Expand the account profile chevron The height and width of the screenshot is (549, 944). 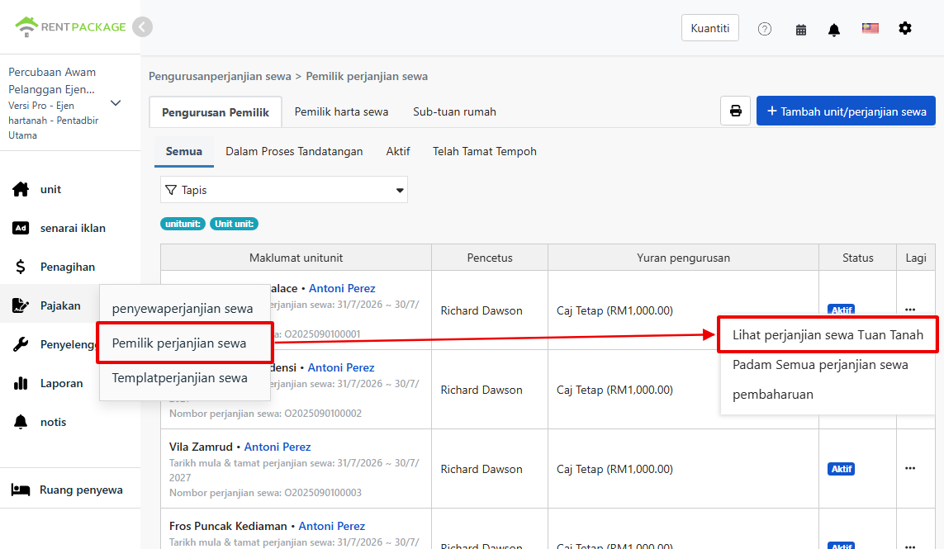[x=116, y=103]
